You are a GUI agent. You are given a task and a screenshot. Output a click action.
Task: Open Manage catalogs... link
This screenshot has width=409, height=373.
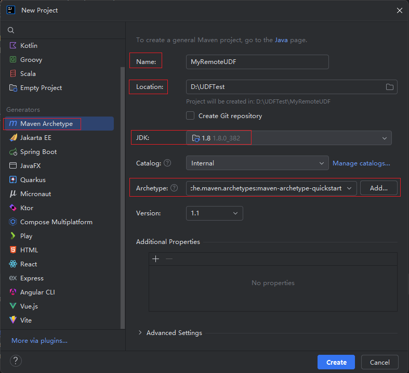click(361, 163)
